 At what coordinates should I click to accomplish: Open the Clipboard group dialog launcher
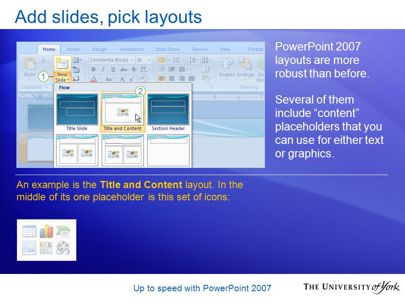point(47,87)
